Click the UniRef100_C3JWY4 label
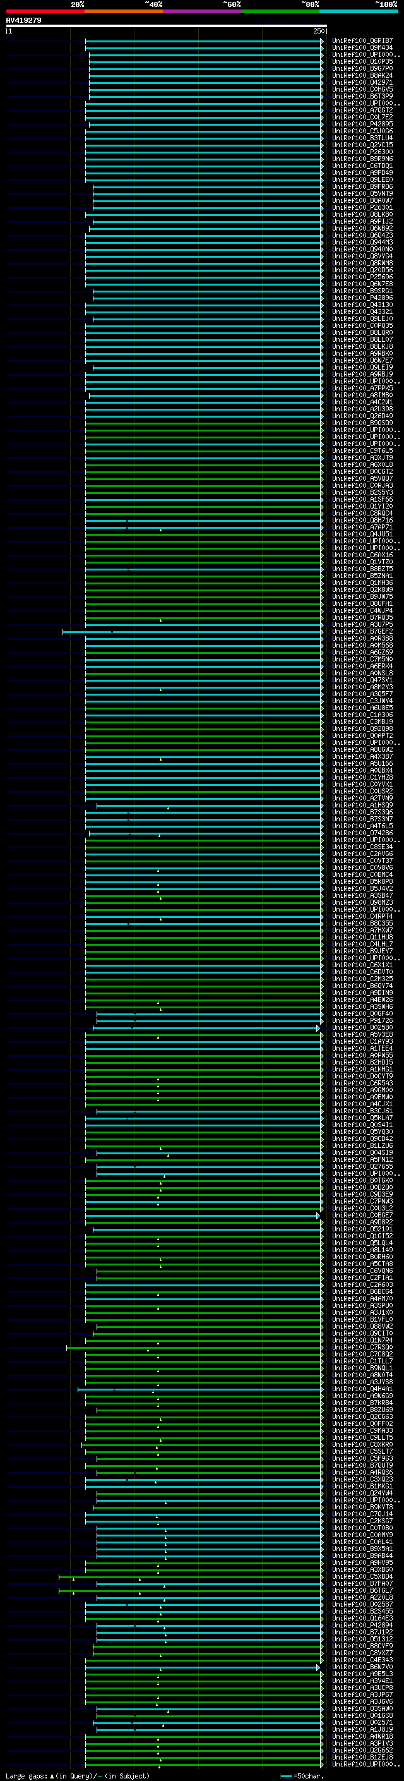The height and width of the screenshot is (1781, 404). pos(362,701)
